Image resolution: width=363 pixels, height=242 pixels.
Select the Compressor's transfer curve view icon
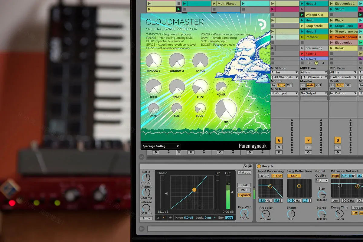164,217
